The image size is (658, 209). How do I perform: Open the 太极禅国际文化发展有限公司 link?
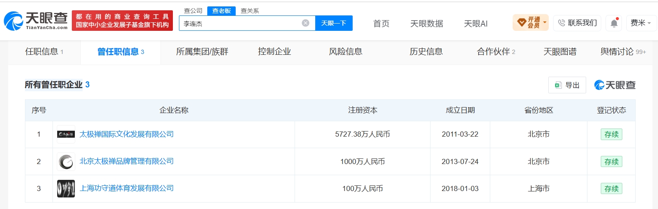click(126, 134)
